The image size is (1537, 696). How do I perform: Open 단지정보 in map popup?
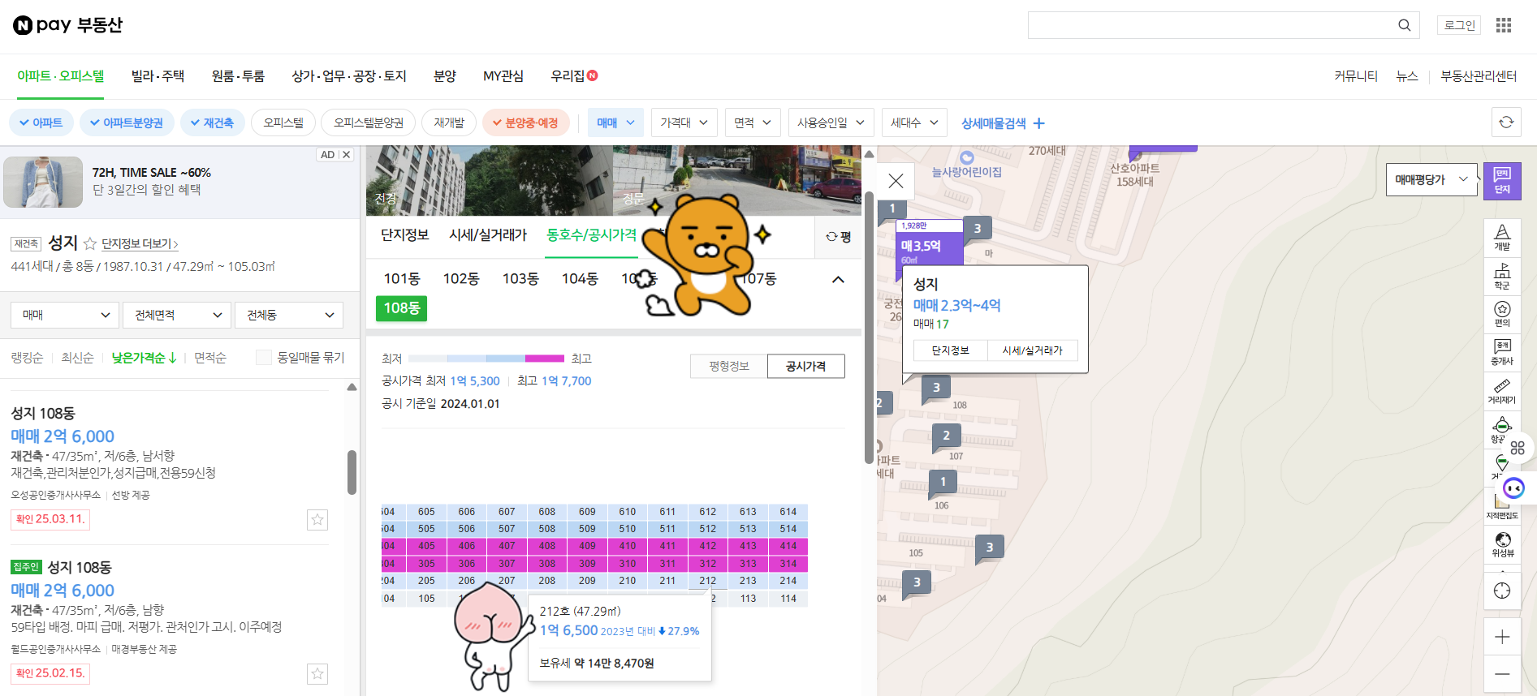(x=950, y=350)
